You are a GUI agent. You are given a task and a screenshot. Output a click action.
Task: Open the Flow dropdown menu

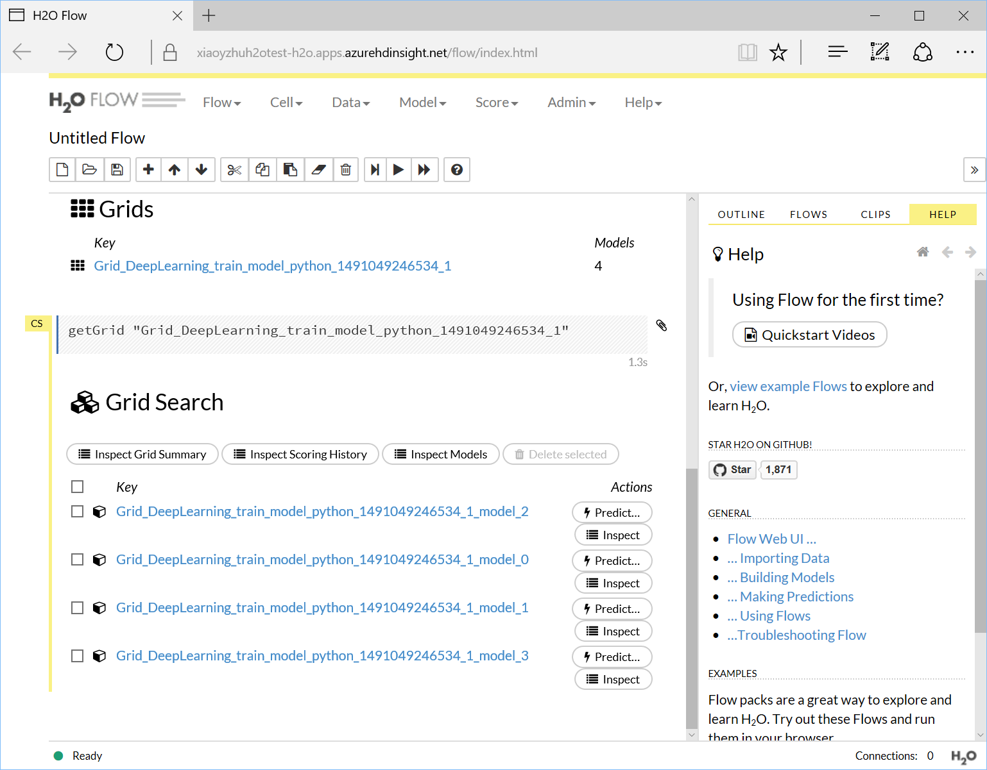(x=222, y=103)
